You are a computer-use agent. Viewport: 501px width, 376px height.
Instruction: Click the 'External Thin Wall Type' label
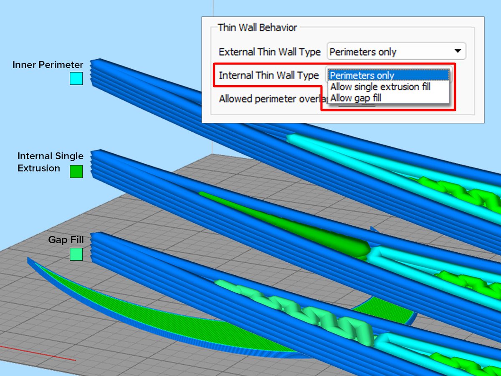click(270, 52)
